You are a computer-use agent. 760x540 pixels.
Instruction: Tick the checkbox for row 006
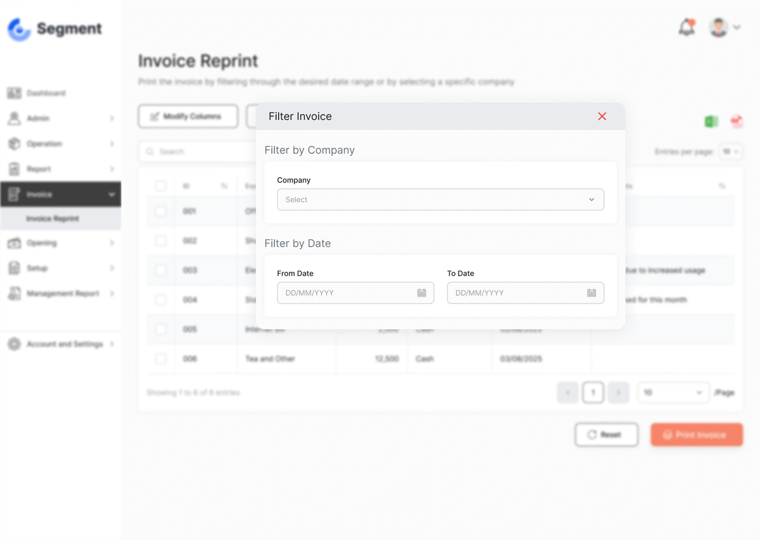click(x=161, y=359)
